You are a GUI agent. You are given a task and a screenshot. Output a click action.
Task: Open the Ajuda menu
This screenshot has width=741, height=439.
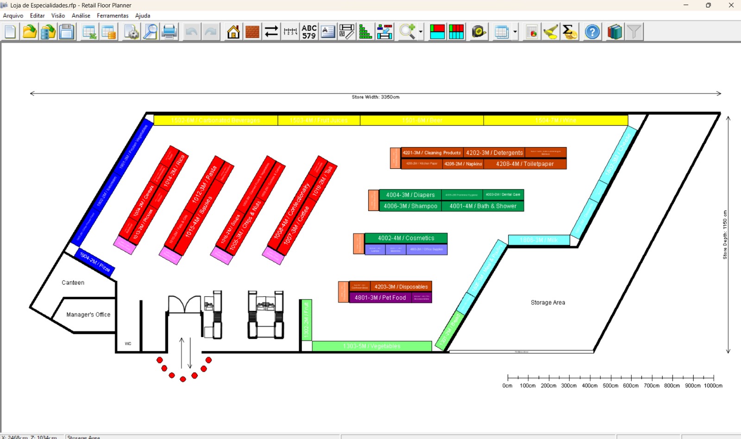coord(143,16)
